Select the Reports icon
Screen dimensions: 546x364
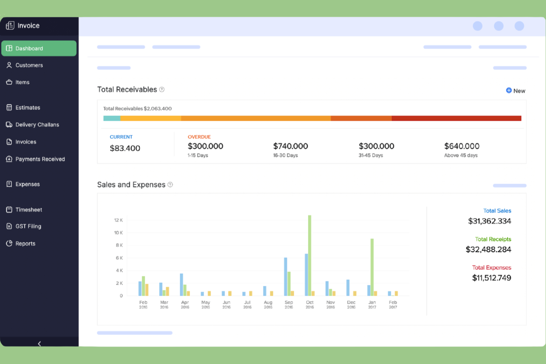[x=9, y=243]
